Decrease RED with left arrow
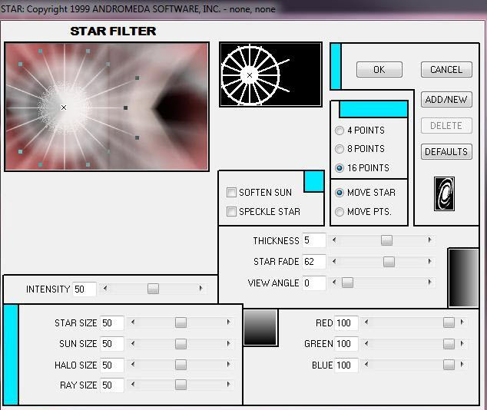 [366, 322]
